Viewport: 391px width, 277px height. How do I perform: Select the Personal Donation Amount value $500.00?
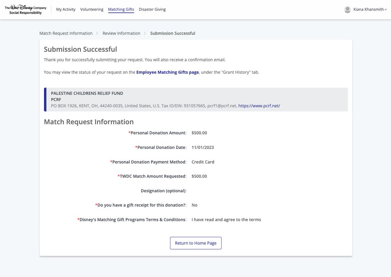point(199,133)
